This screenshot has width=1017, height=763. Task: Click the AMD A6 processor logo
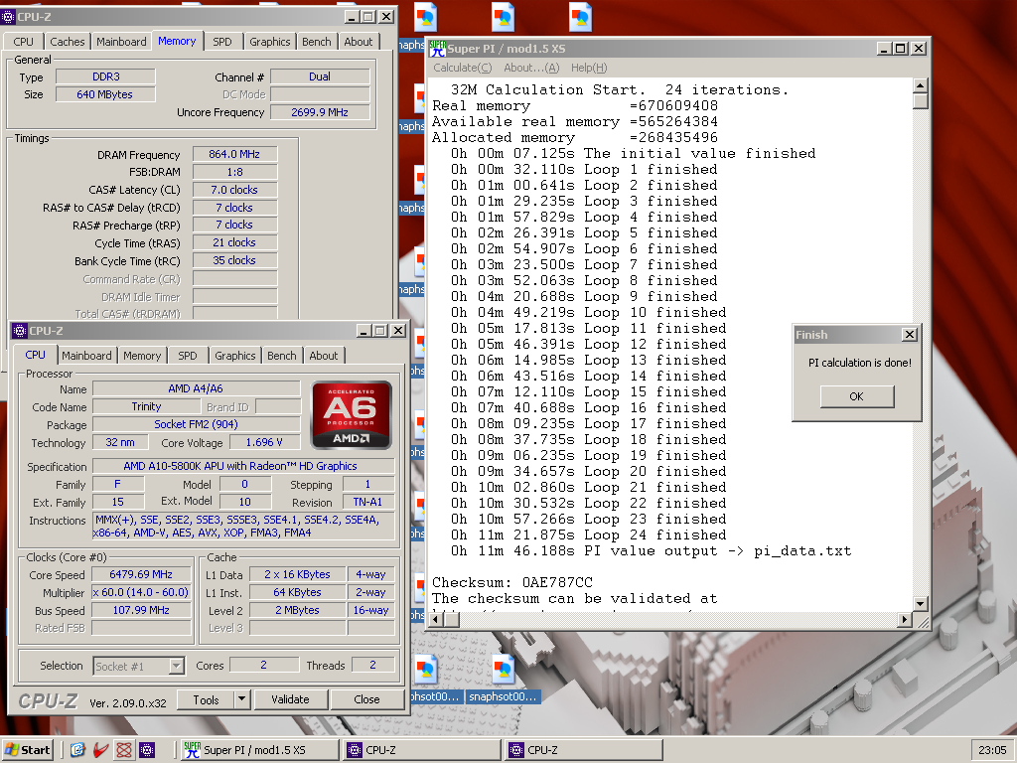point(352,415)
